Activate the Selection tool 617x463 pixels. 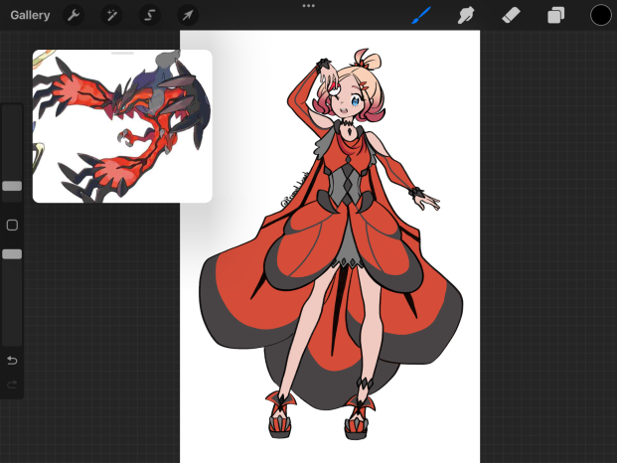coord(149,15)
